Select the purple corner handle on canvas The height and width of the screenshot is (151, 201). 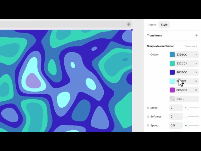132,30
